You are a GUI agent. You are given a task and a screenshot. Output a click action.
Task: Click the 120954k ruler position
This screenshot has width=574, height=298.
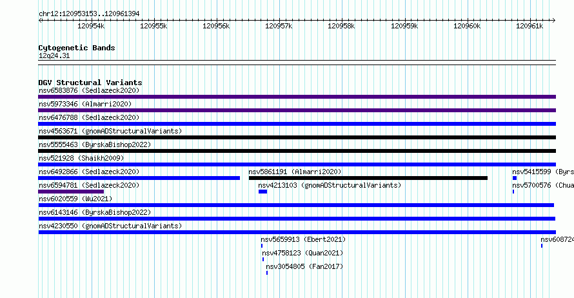coord(91,26)
